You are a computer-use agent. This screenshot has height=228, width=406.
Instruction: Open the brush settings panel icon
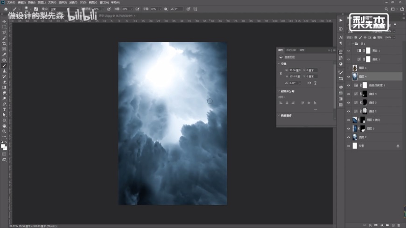pos(36,9)
